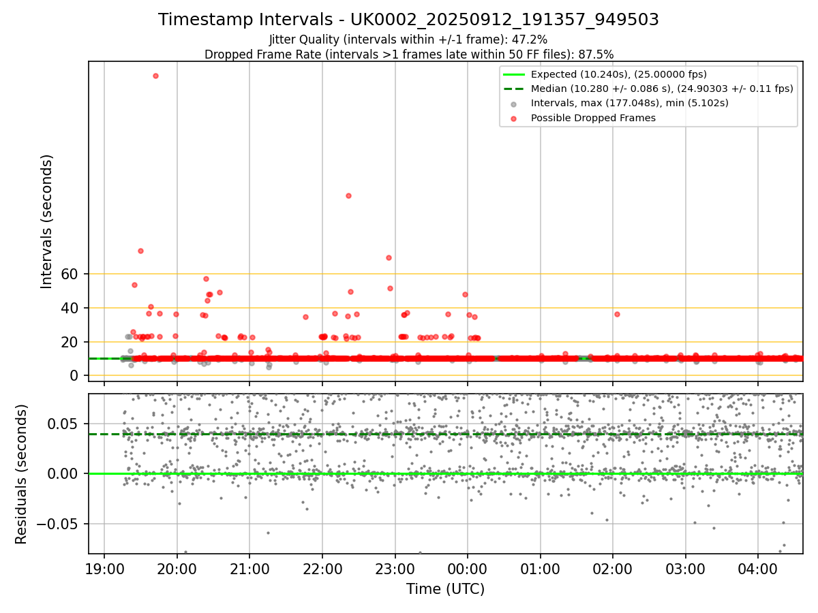The width and height of the screenshot is (818, 613).
Task: Click the '04:00' time tick label
Action: (758, 568)
